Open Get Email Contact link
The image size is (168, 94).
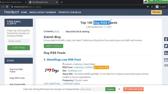click(71, 84)
